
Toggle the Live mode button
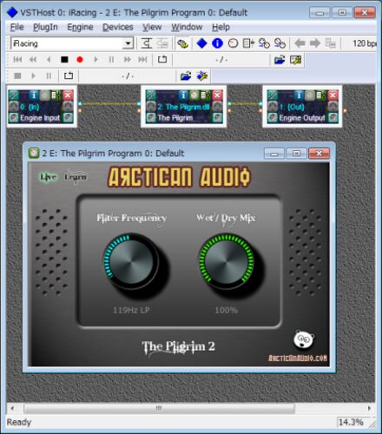click(x=48, y=177)
